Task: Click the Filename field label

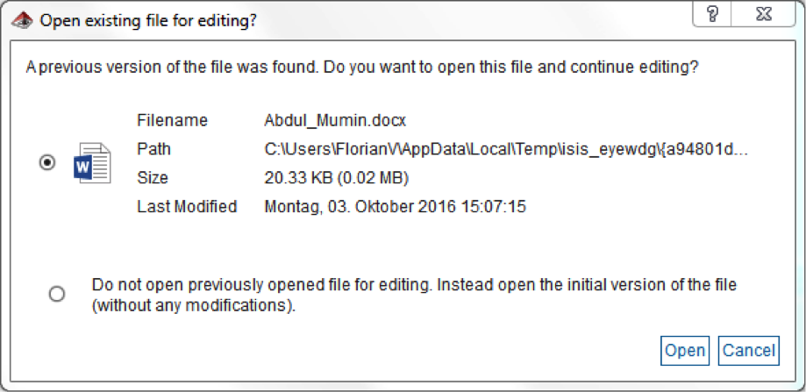Action: pyautogui.click(x=172, y=120)
